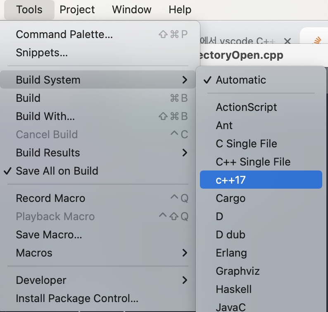Open Command Palette from Tools menu
This screenshot has width=328, height=312.
click(97, 34)
